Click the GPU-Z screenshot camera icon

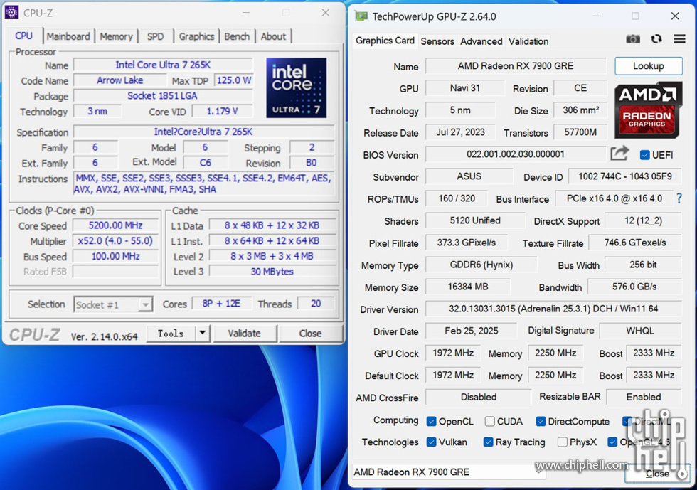[x=633, y=39]
